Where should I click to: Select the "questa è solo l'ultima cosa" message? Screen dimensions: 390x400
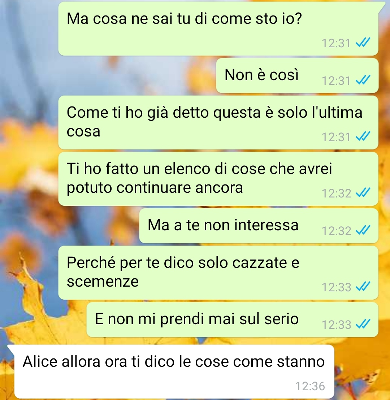pyautogui.click(x=218, y=122)
